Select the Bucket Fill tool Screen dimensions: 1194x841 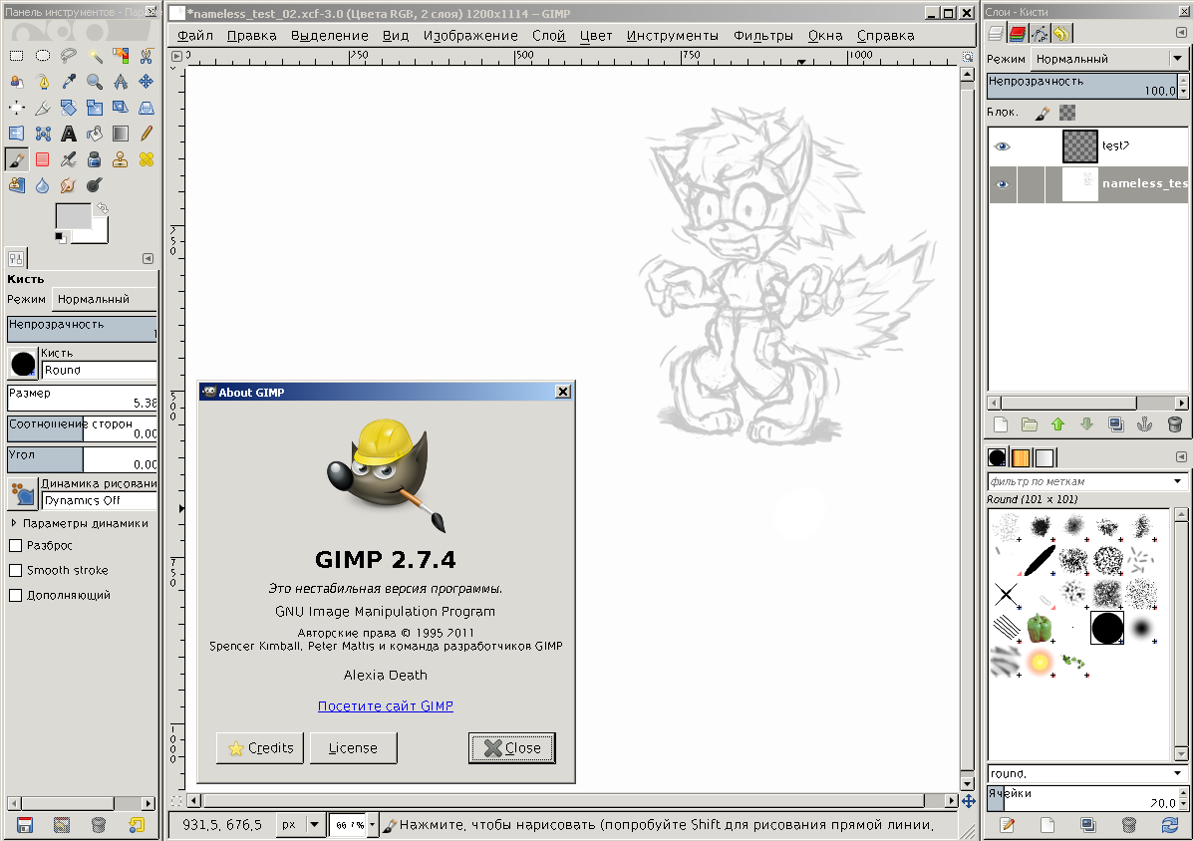coord(95,134)
